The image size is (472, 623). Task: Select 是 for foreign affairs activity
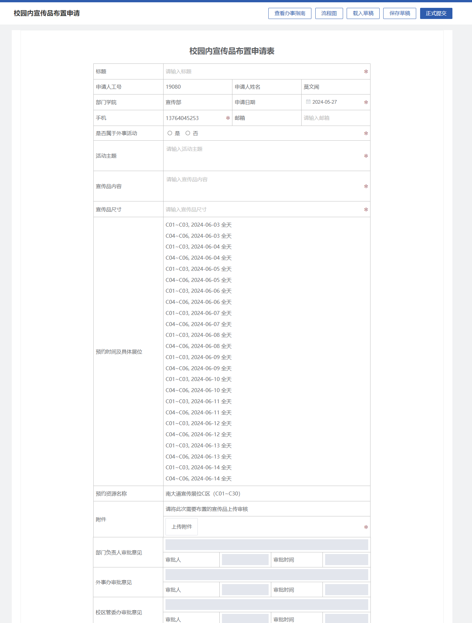pyautogui.click(x=170, y=133)
